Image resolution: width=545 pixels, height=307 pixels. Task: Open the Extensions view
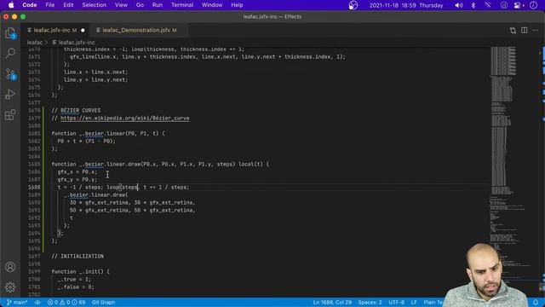point(10,115)
